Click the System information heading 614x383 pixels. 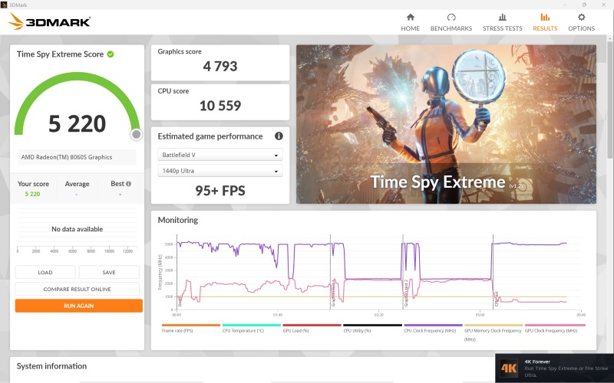(x=51, y=366)
